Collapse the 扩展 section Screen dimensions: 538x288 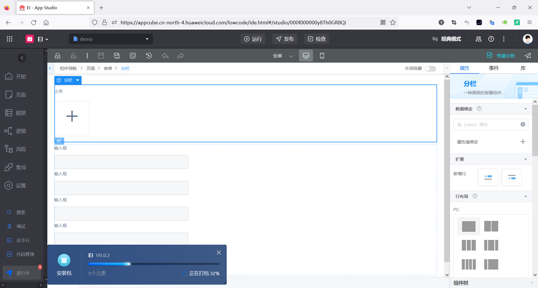(x=525, y=159)
